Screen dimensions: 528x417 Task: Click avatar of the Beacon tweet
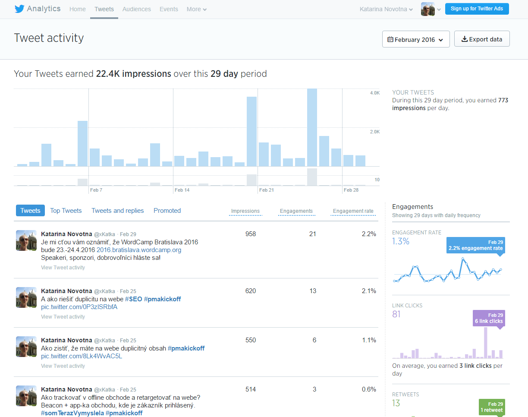[26, 396]
